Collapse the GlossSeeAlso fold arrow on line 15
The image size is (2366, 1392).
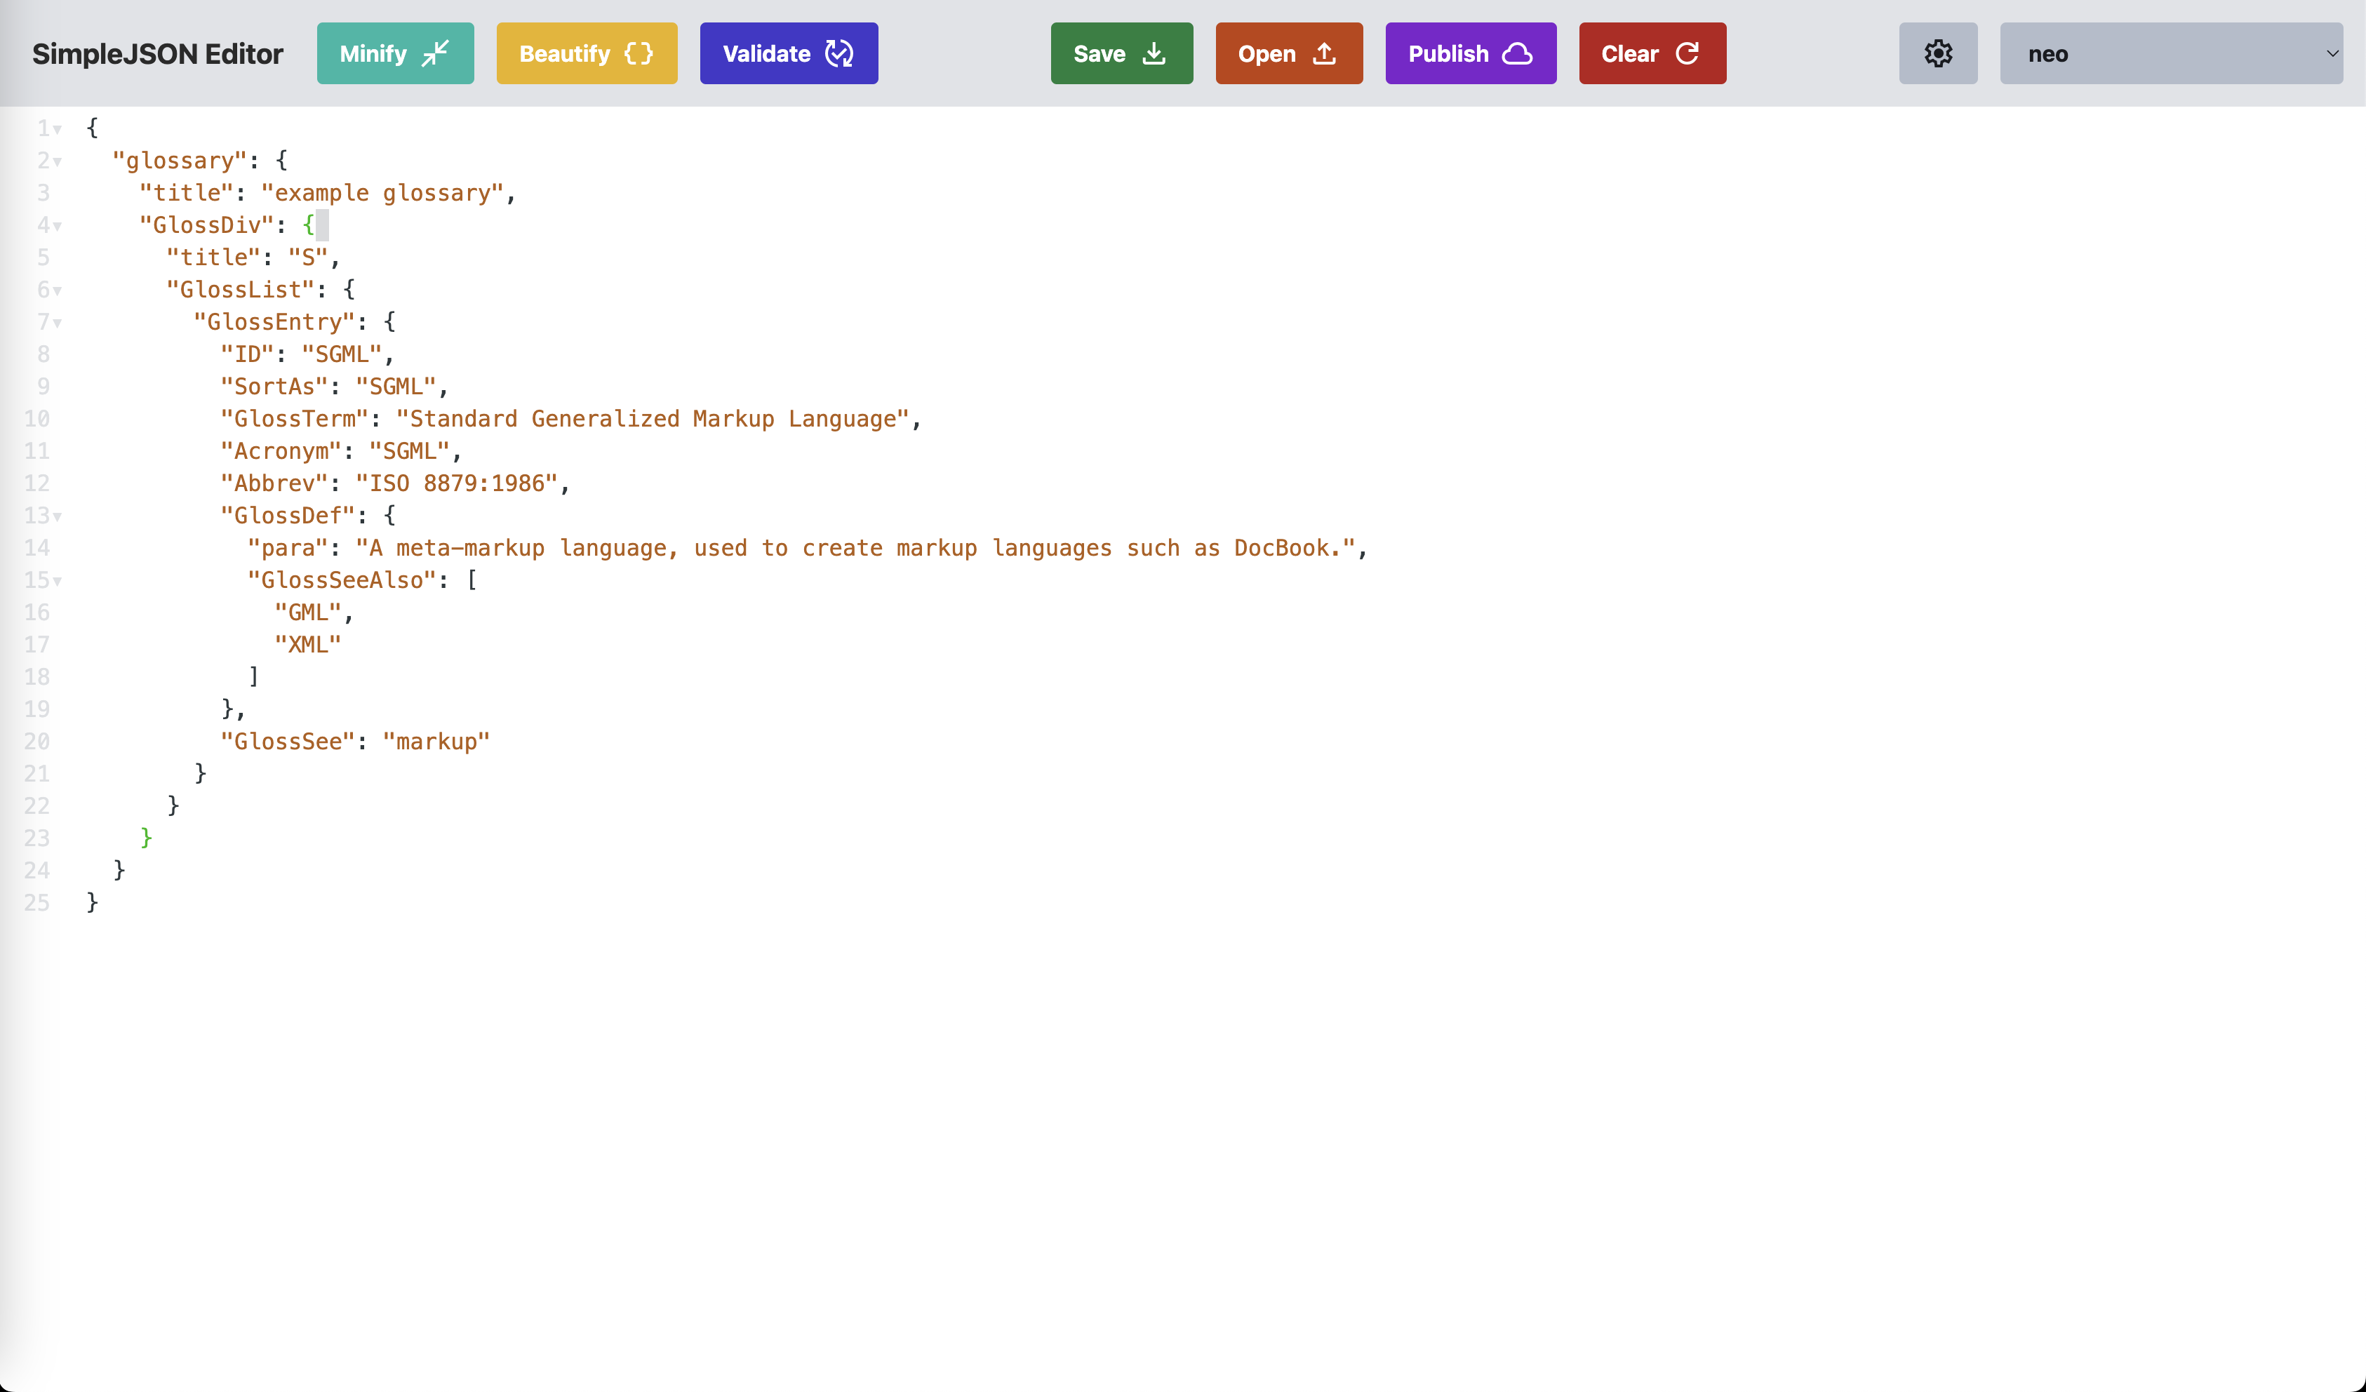(x=58, y=581)
